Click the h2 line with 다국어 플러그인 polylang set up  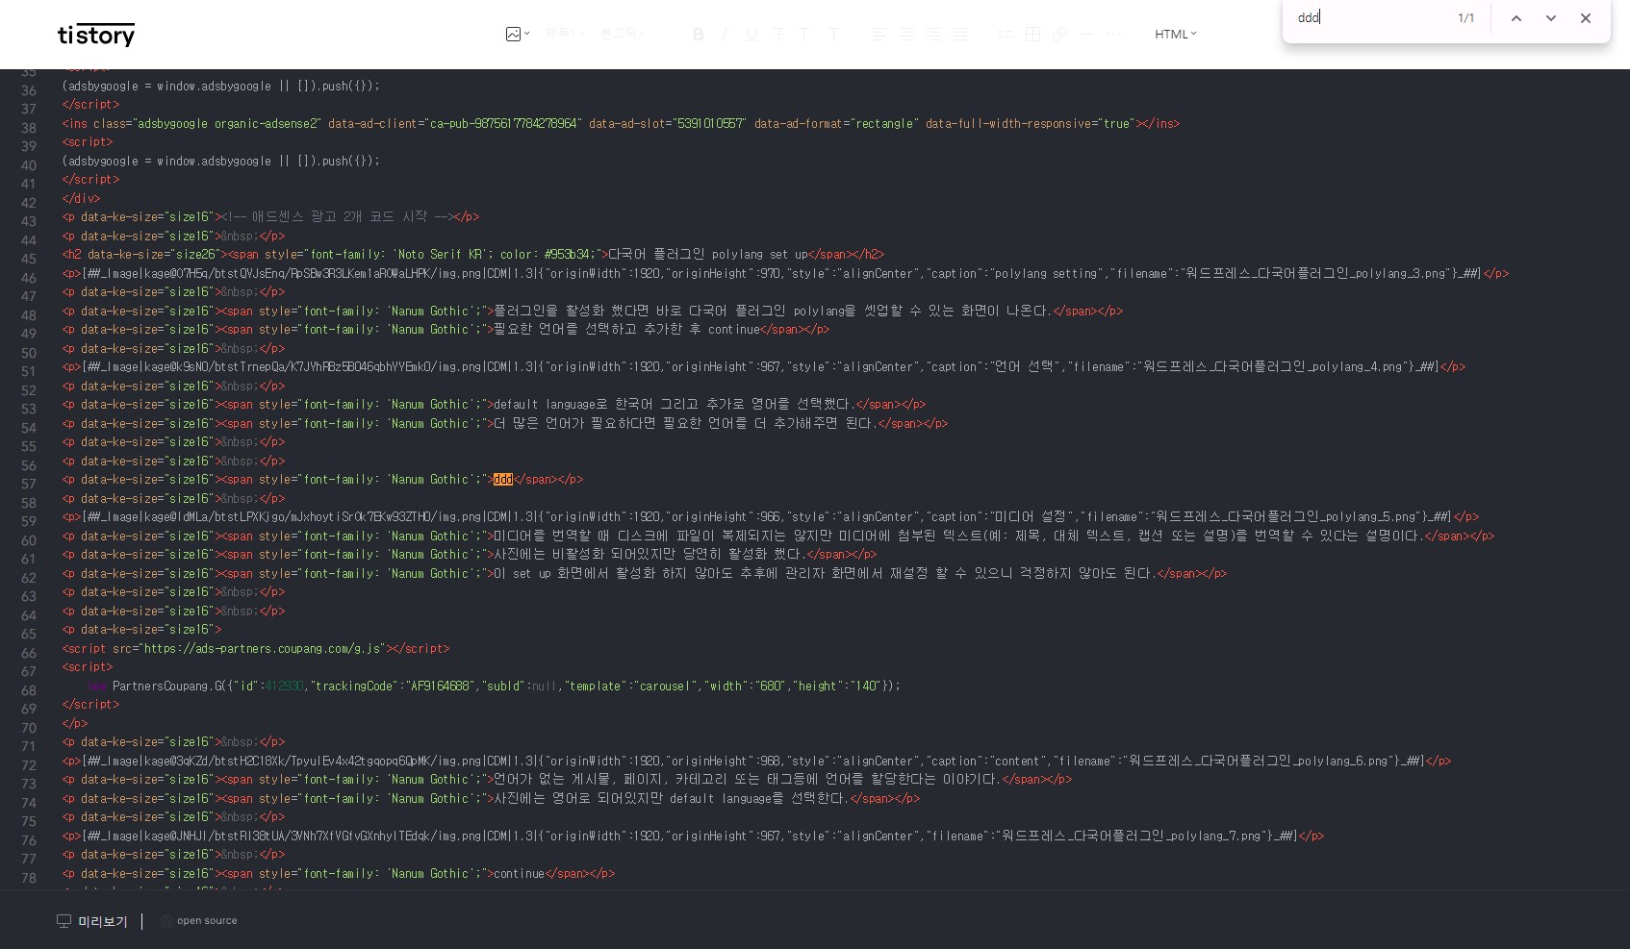[x=473, y=254]
